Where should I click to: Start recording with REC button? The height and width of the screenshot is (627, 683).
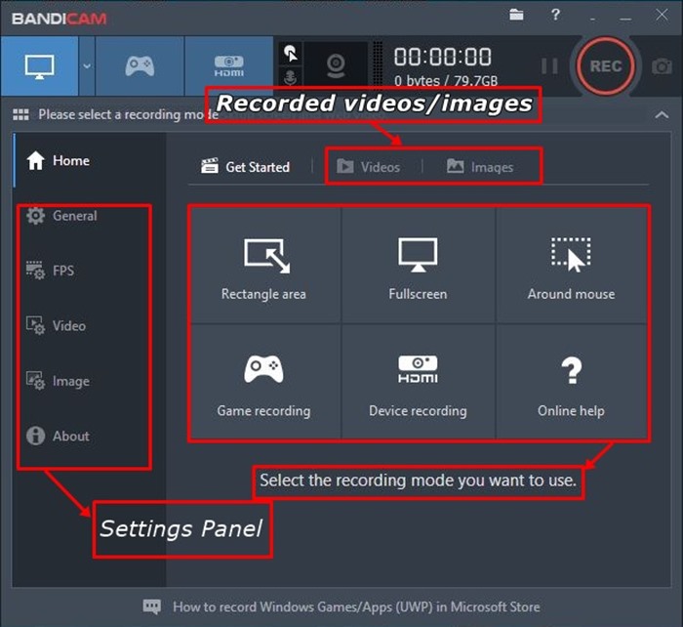point(606,66)
